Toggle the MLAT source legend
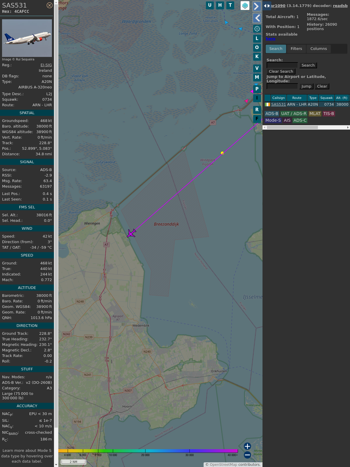The image size is (350, 467). pos(315,114)
